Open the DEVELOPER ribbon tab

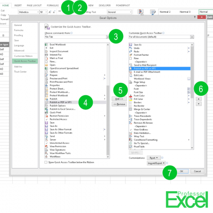105,5
